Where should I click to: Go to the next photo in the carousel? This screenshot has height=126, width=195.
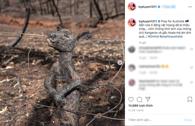click(120, 62)
